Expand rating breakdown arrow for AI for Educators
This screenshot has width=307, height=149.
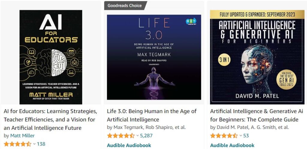34,144
